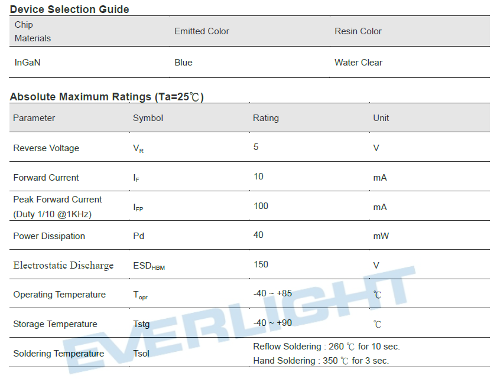Select the Water Clear resin value

(358, 63)
